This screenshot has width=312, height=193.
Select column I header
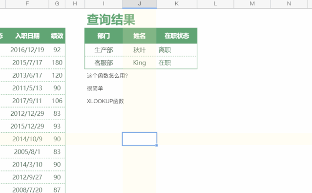pos(104,4)
